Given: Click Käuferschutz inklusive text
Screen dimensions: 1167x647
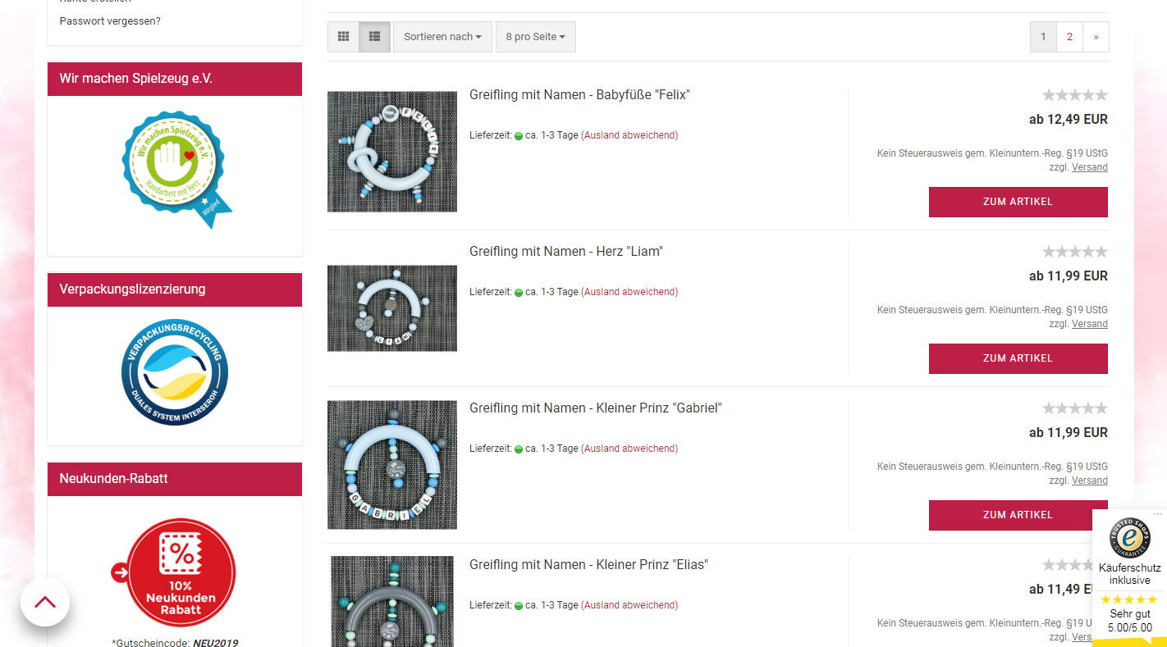Looking at the screenshot, I should click(1129, 574).
